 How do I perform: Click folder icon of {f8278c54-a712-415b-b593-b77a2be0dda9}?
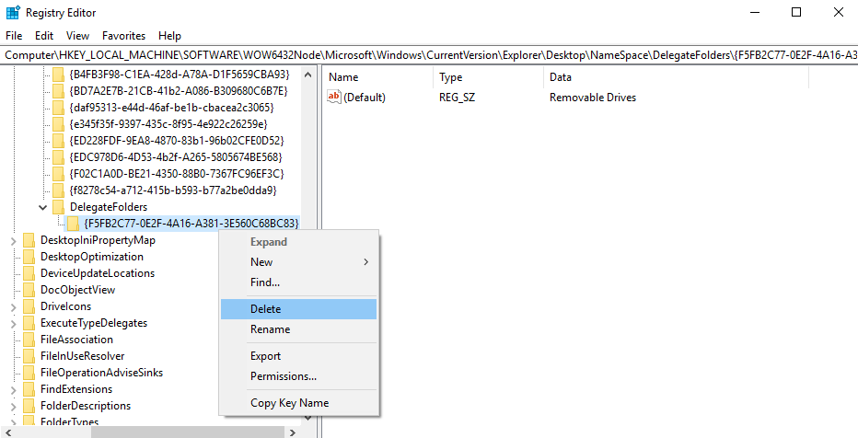pyautogui.click(x=59, y=190)
